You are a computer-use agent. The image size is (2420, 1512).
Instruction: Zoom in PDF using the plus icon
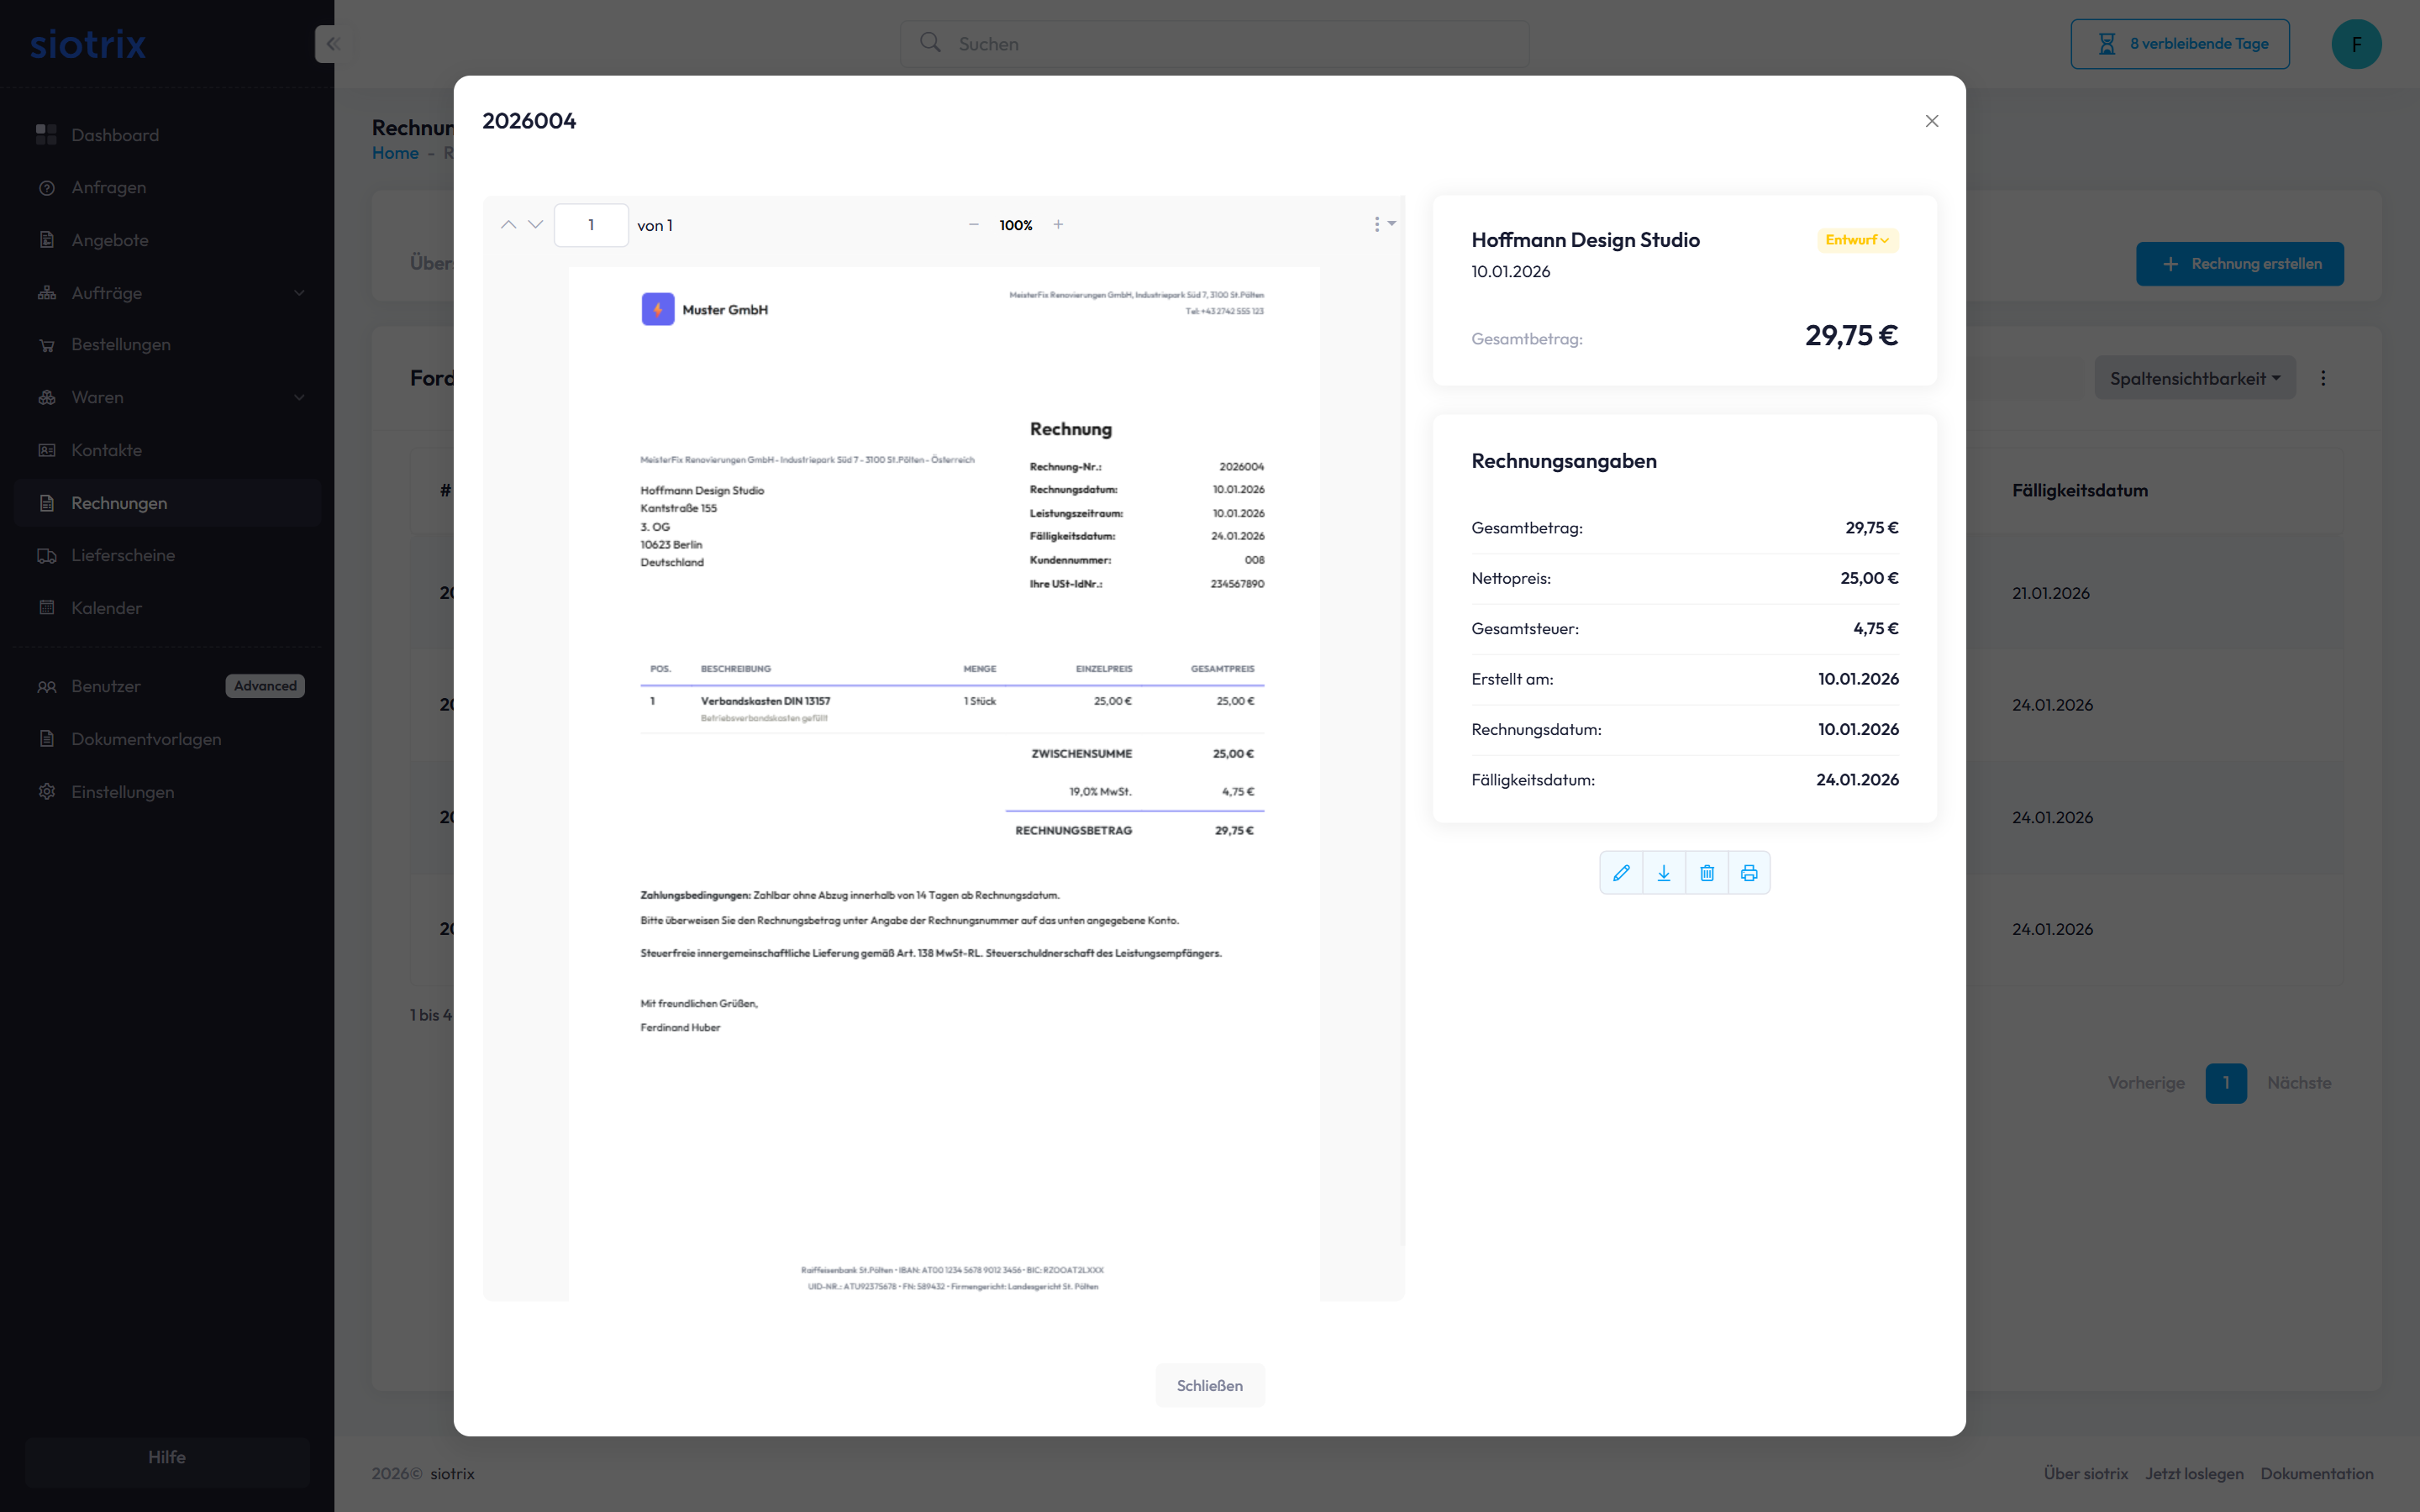click(1058, 225)
